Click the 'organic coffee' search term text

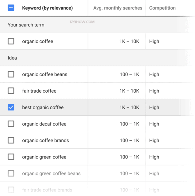click(37, 41)
